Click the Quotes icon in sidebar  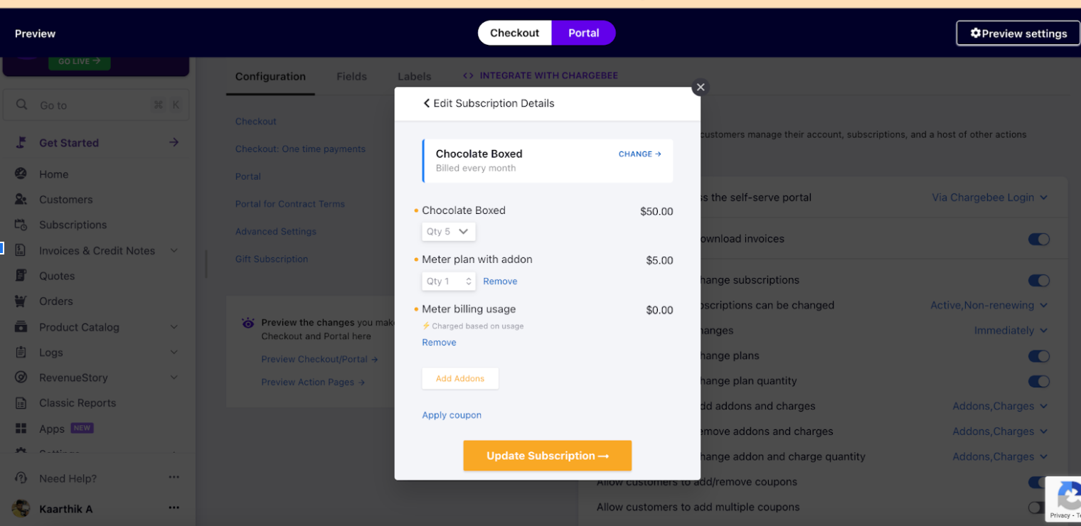pyautogui.click(x=21, y=276)
